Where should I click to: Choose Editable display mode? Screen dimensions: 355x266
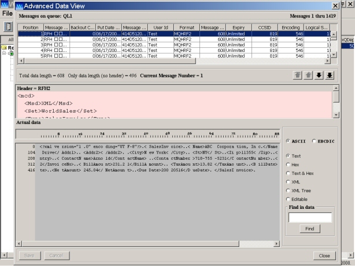tap(288, 199)
